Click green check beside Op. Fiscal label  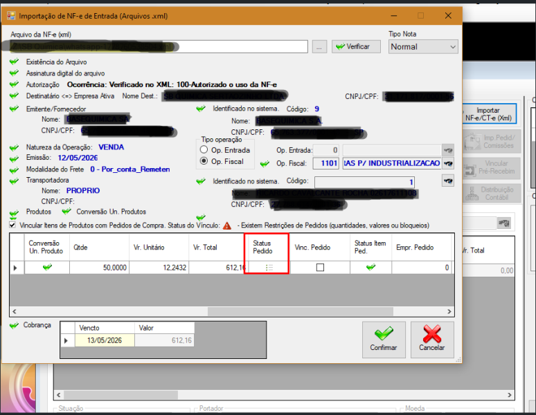point(265,164)
